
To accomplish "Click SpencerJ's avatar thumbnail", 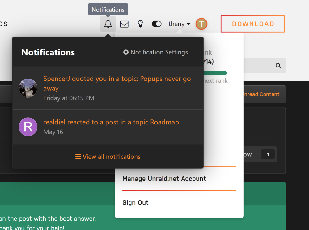I will click(28, 88).
